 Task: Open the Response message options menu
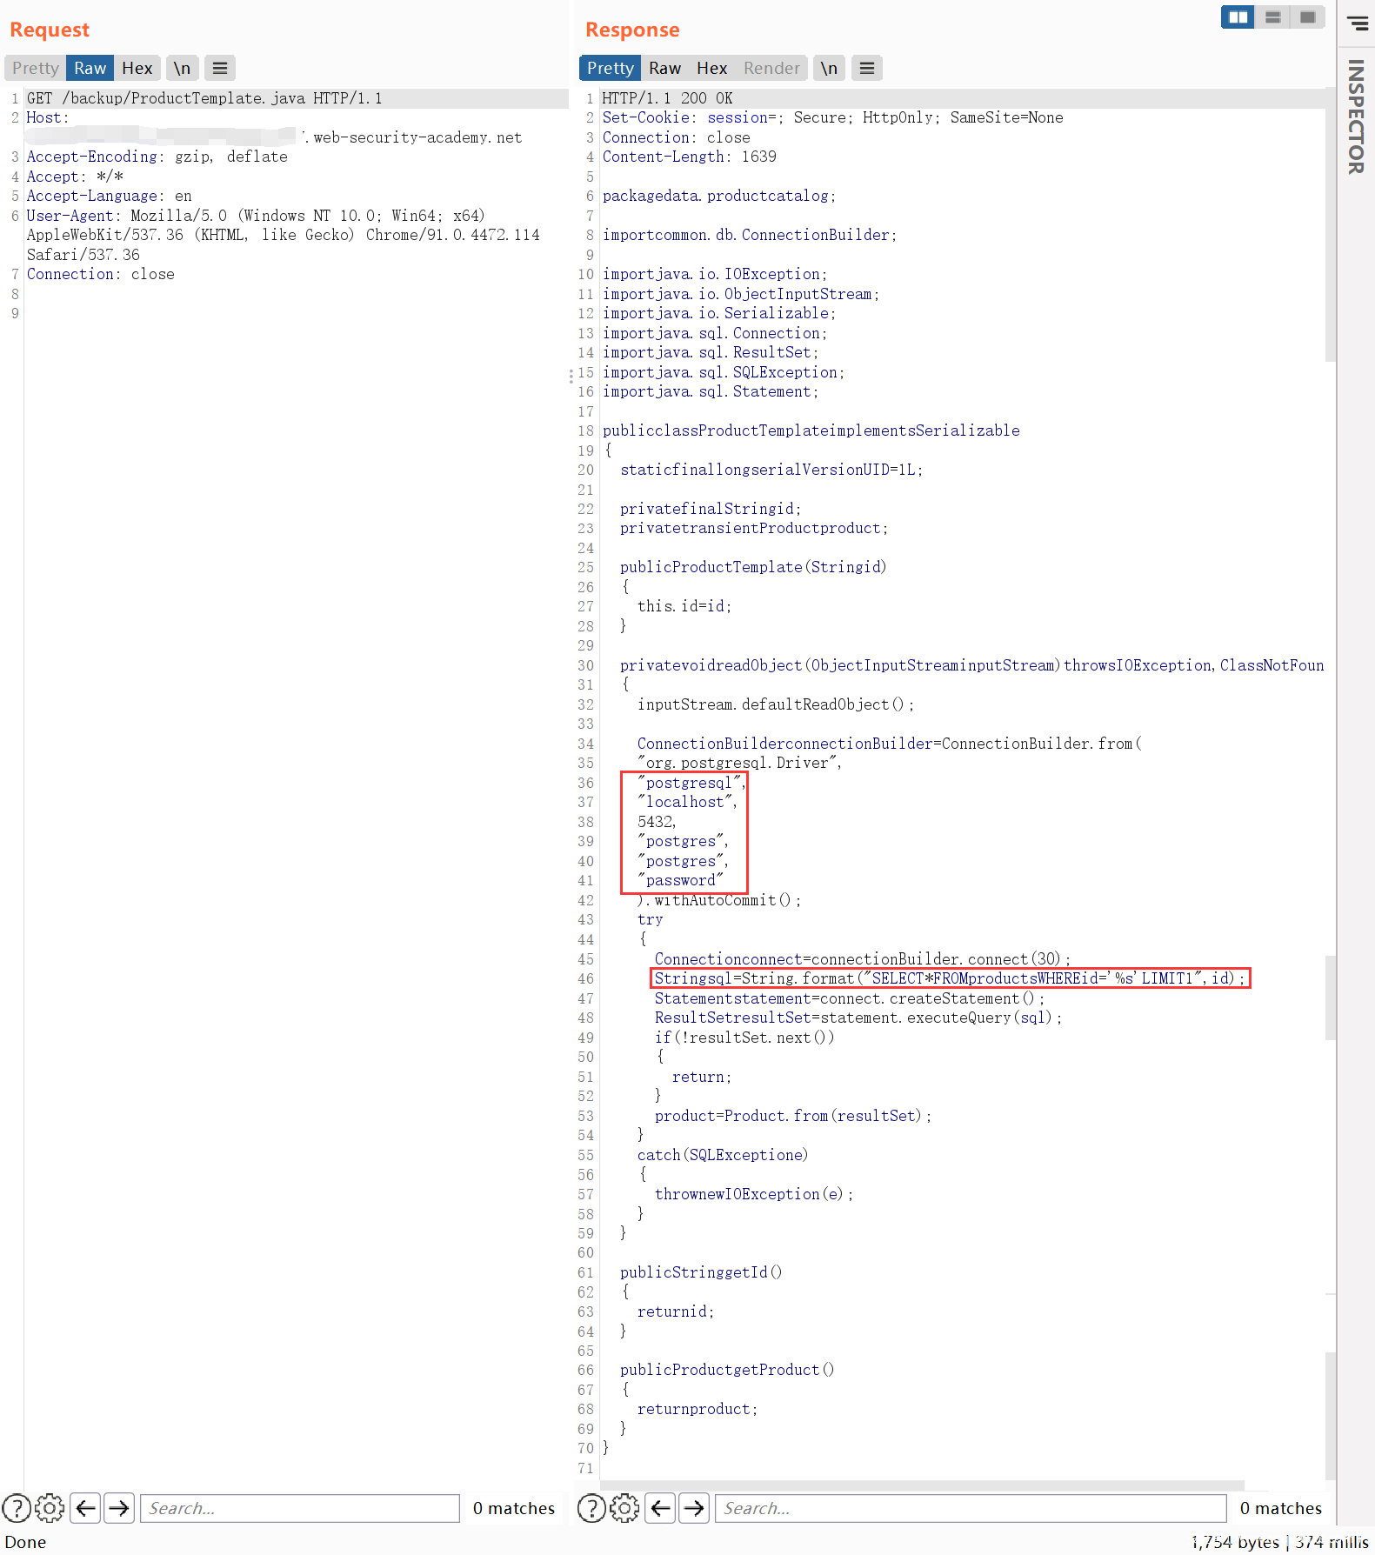click(867, 68)
